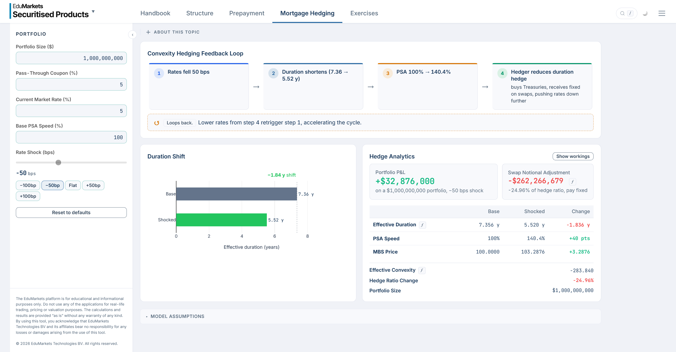Open the hamburger menu icon
Viewport: 676px width, 352px height.
pos(662,13)
